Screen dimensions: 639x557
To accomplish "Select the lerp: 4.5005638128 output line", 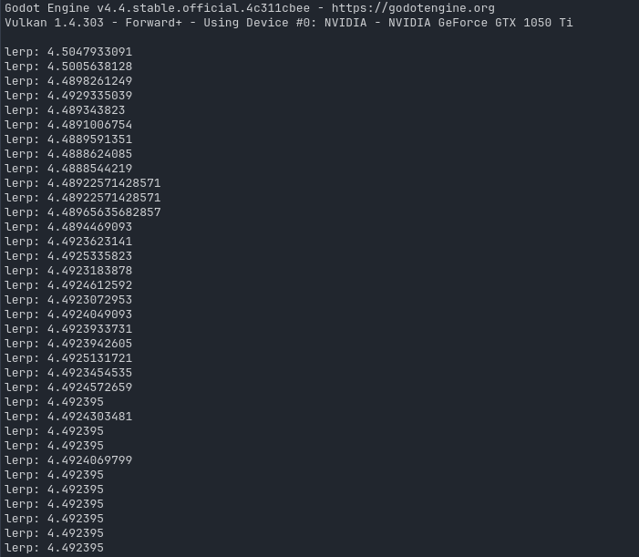I will pyautogui.click(x=68, y=67).
